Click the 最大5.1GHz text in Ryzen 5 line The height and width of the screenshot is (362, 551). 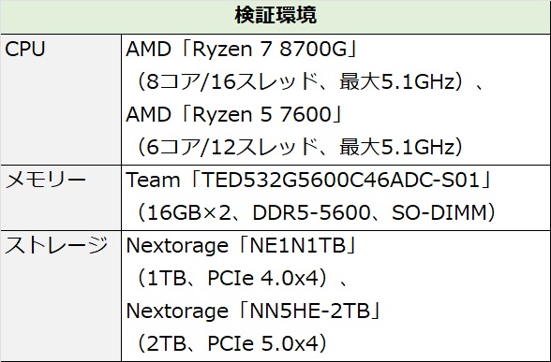[397, 147]
